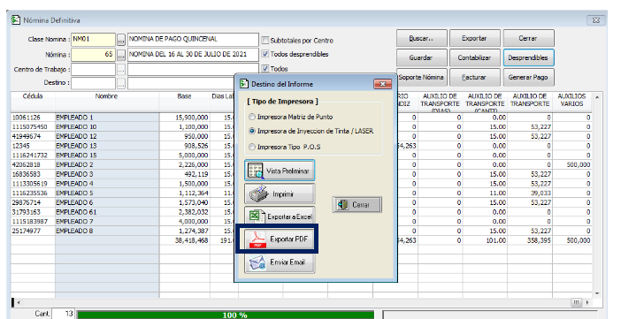Uncheck the Todos checkbox
621x319 pixels.
(265, 69)
